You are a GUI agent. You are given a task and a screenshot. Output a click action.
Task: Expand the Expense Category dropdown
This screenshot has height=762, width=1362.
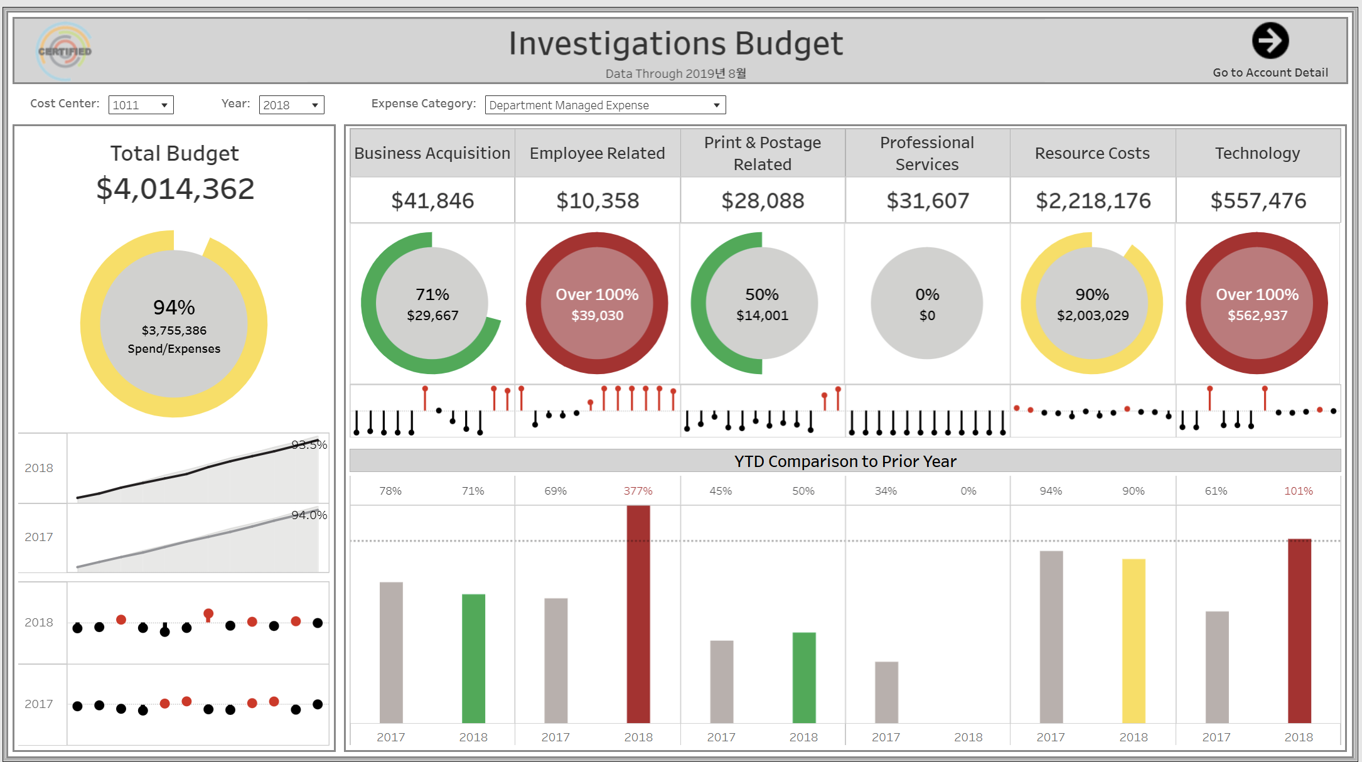605,105
